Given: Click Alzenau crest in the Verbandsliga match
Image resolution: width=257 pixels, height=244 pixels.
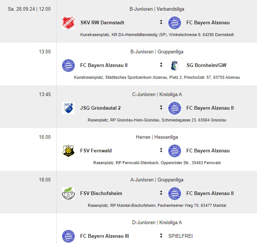Looking at the screenshot, I should (x=175, y=23).
